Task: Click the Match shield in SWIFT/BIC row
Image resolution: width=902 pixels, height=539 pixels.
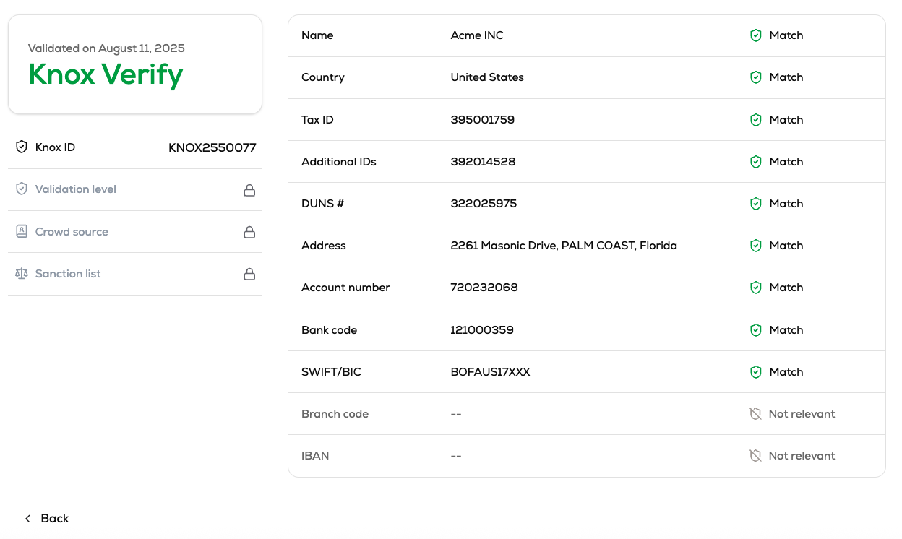Action: pos(756,372)
